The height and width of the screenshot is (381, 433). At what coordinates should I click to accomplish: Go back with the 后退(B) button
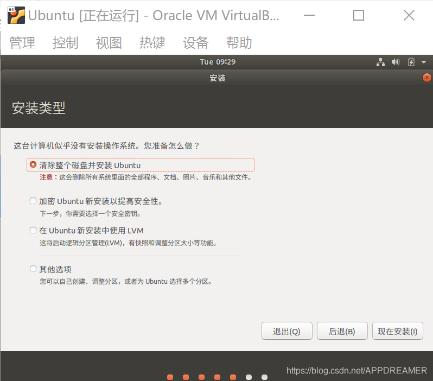(x=342, y=331)
